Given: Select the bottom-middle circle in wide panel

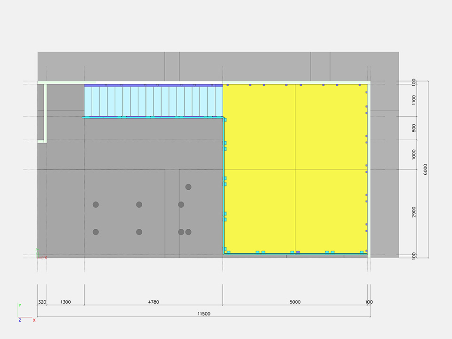Looking at the screenshot, I should click(x=139, y=232).
